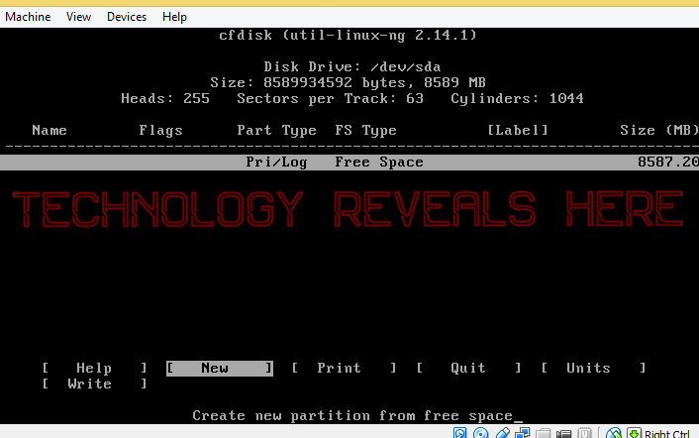Screen dimensions: 699x438
Task: Click the Name column header
Action: [50, 130]
